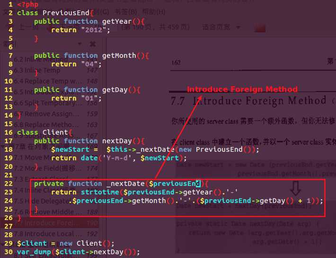Image resolution: width=336 pixels, height=258 pixels.
Task: Click "<?php" tag on line 1
Action: pos(27,5)
